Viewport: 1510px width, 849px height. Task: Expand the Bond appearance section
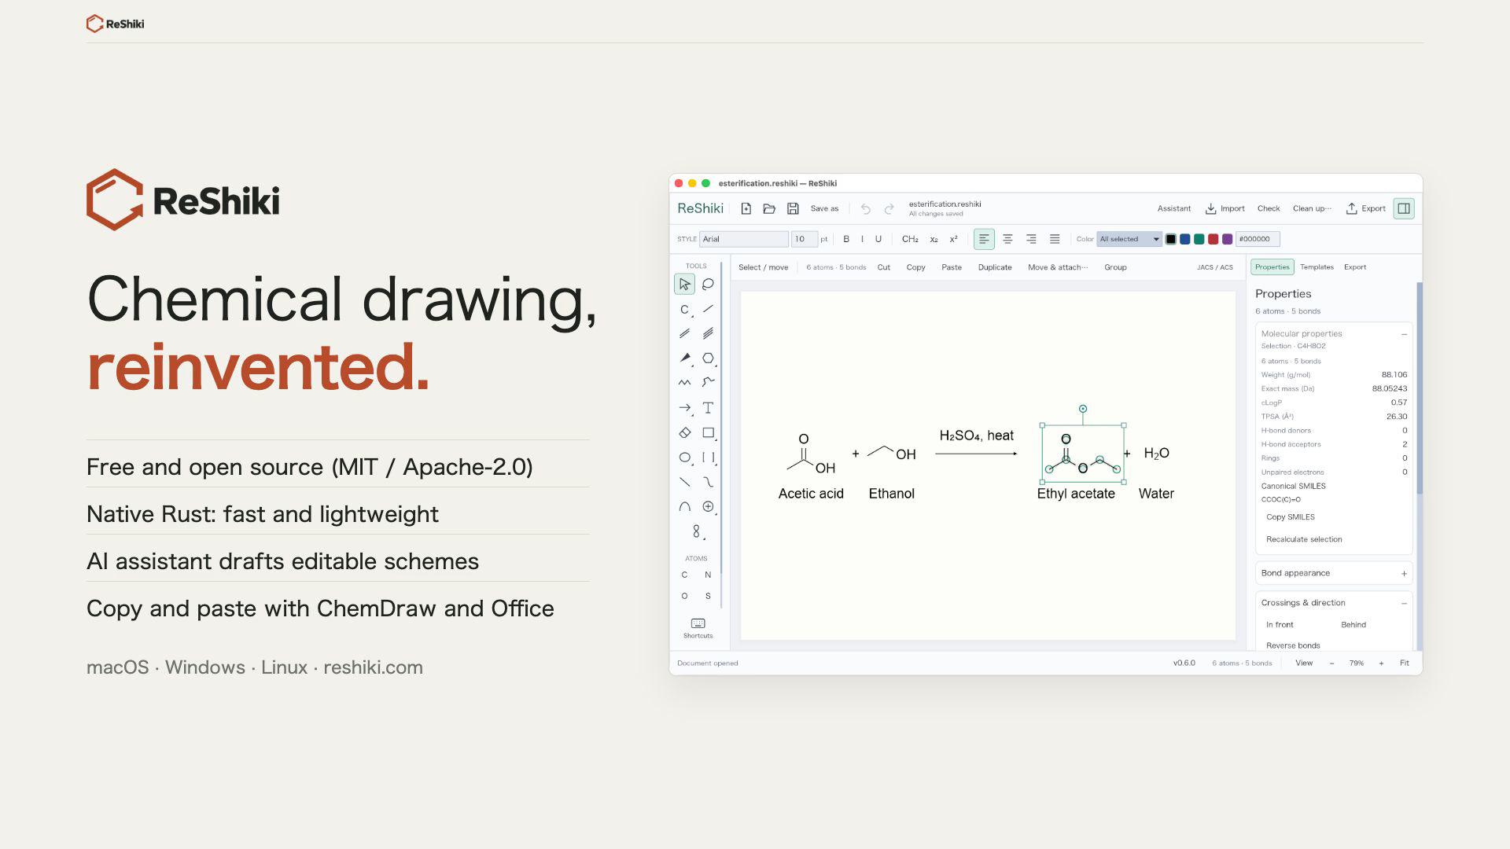(1404, 574)
